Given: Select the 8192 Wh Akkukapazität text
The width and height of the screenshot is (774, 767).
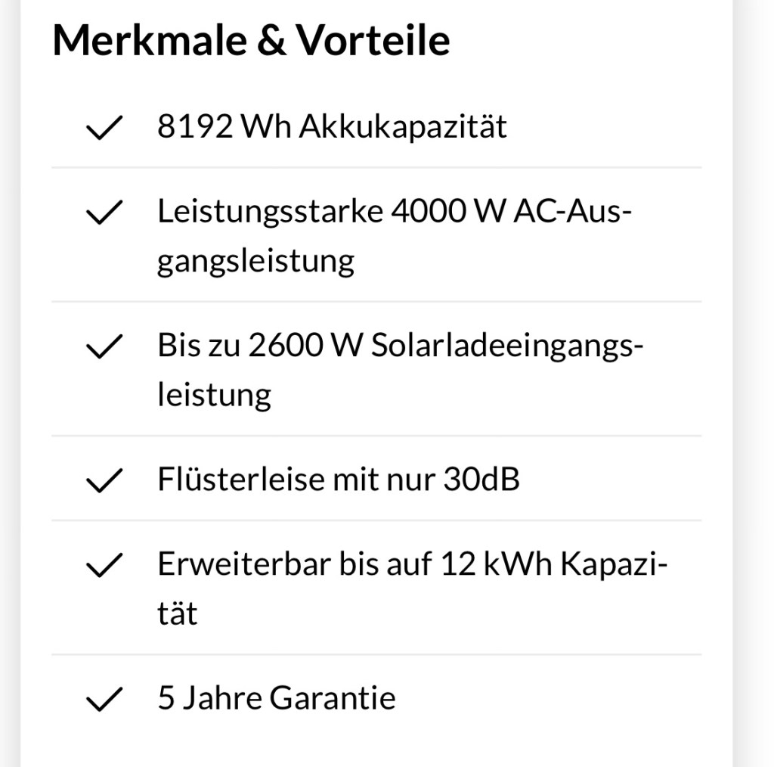Looking at the screenshot, I should (x=332, y=127).
